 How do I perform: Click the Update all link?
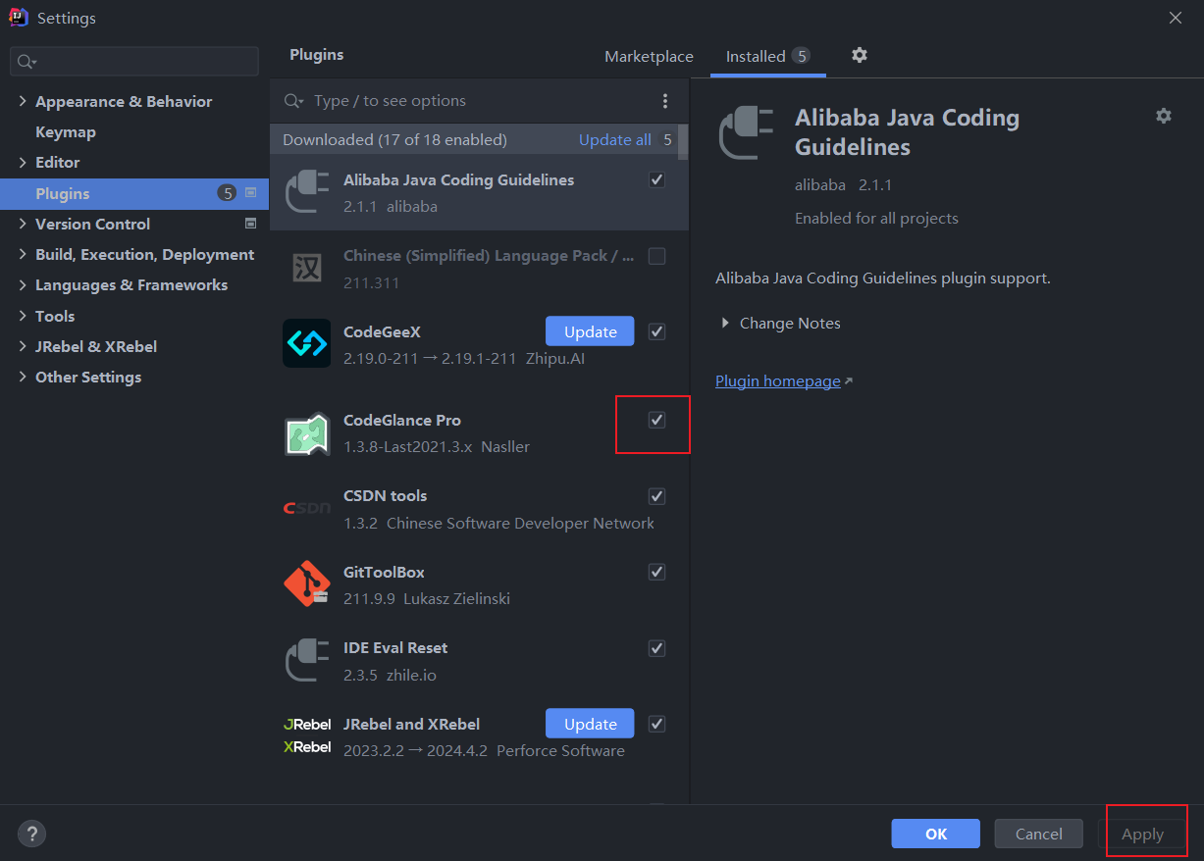click(x=615, y=139)
